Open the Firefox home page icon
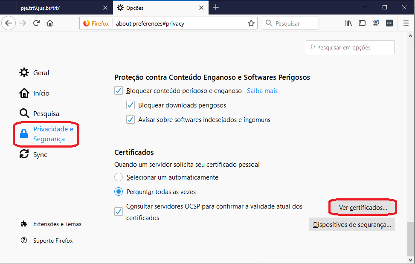This screenshot has height=264, width=415. pyautogui.click(x=50, y=23)
